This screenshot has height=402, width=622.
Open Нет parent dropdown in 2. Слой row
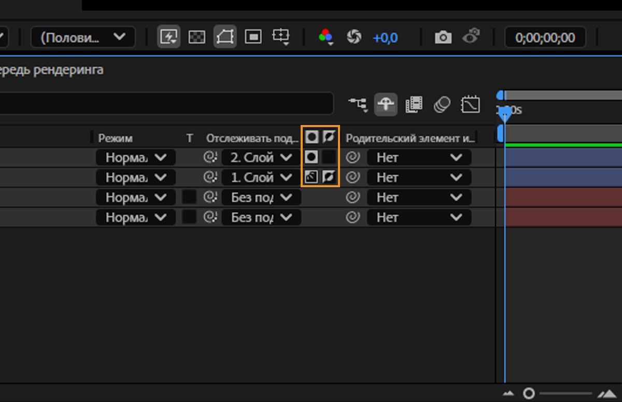click(419, 157)
